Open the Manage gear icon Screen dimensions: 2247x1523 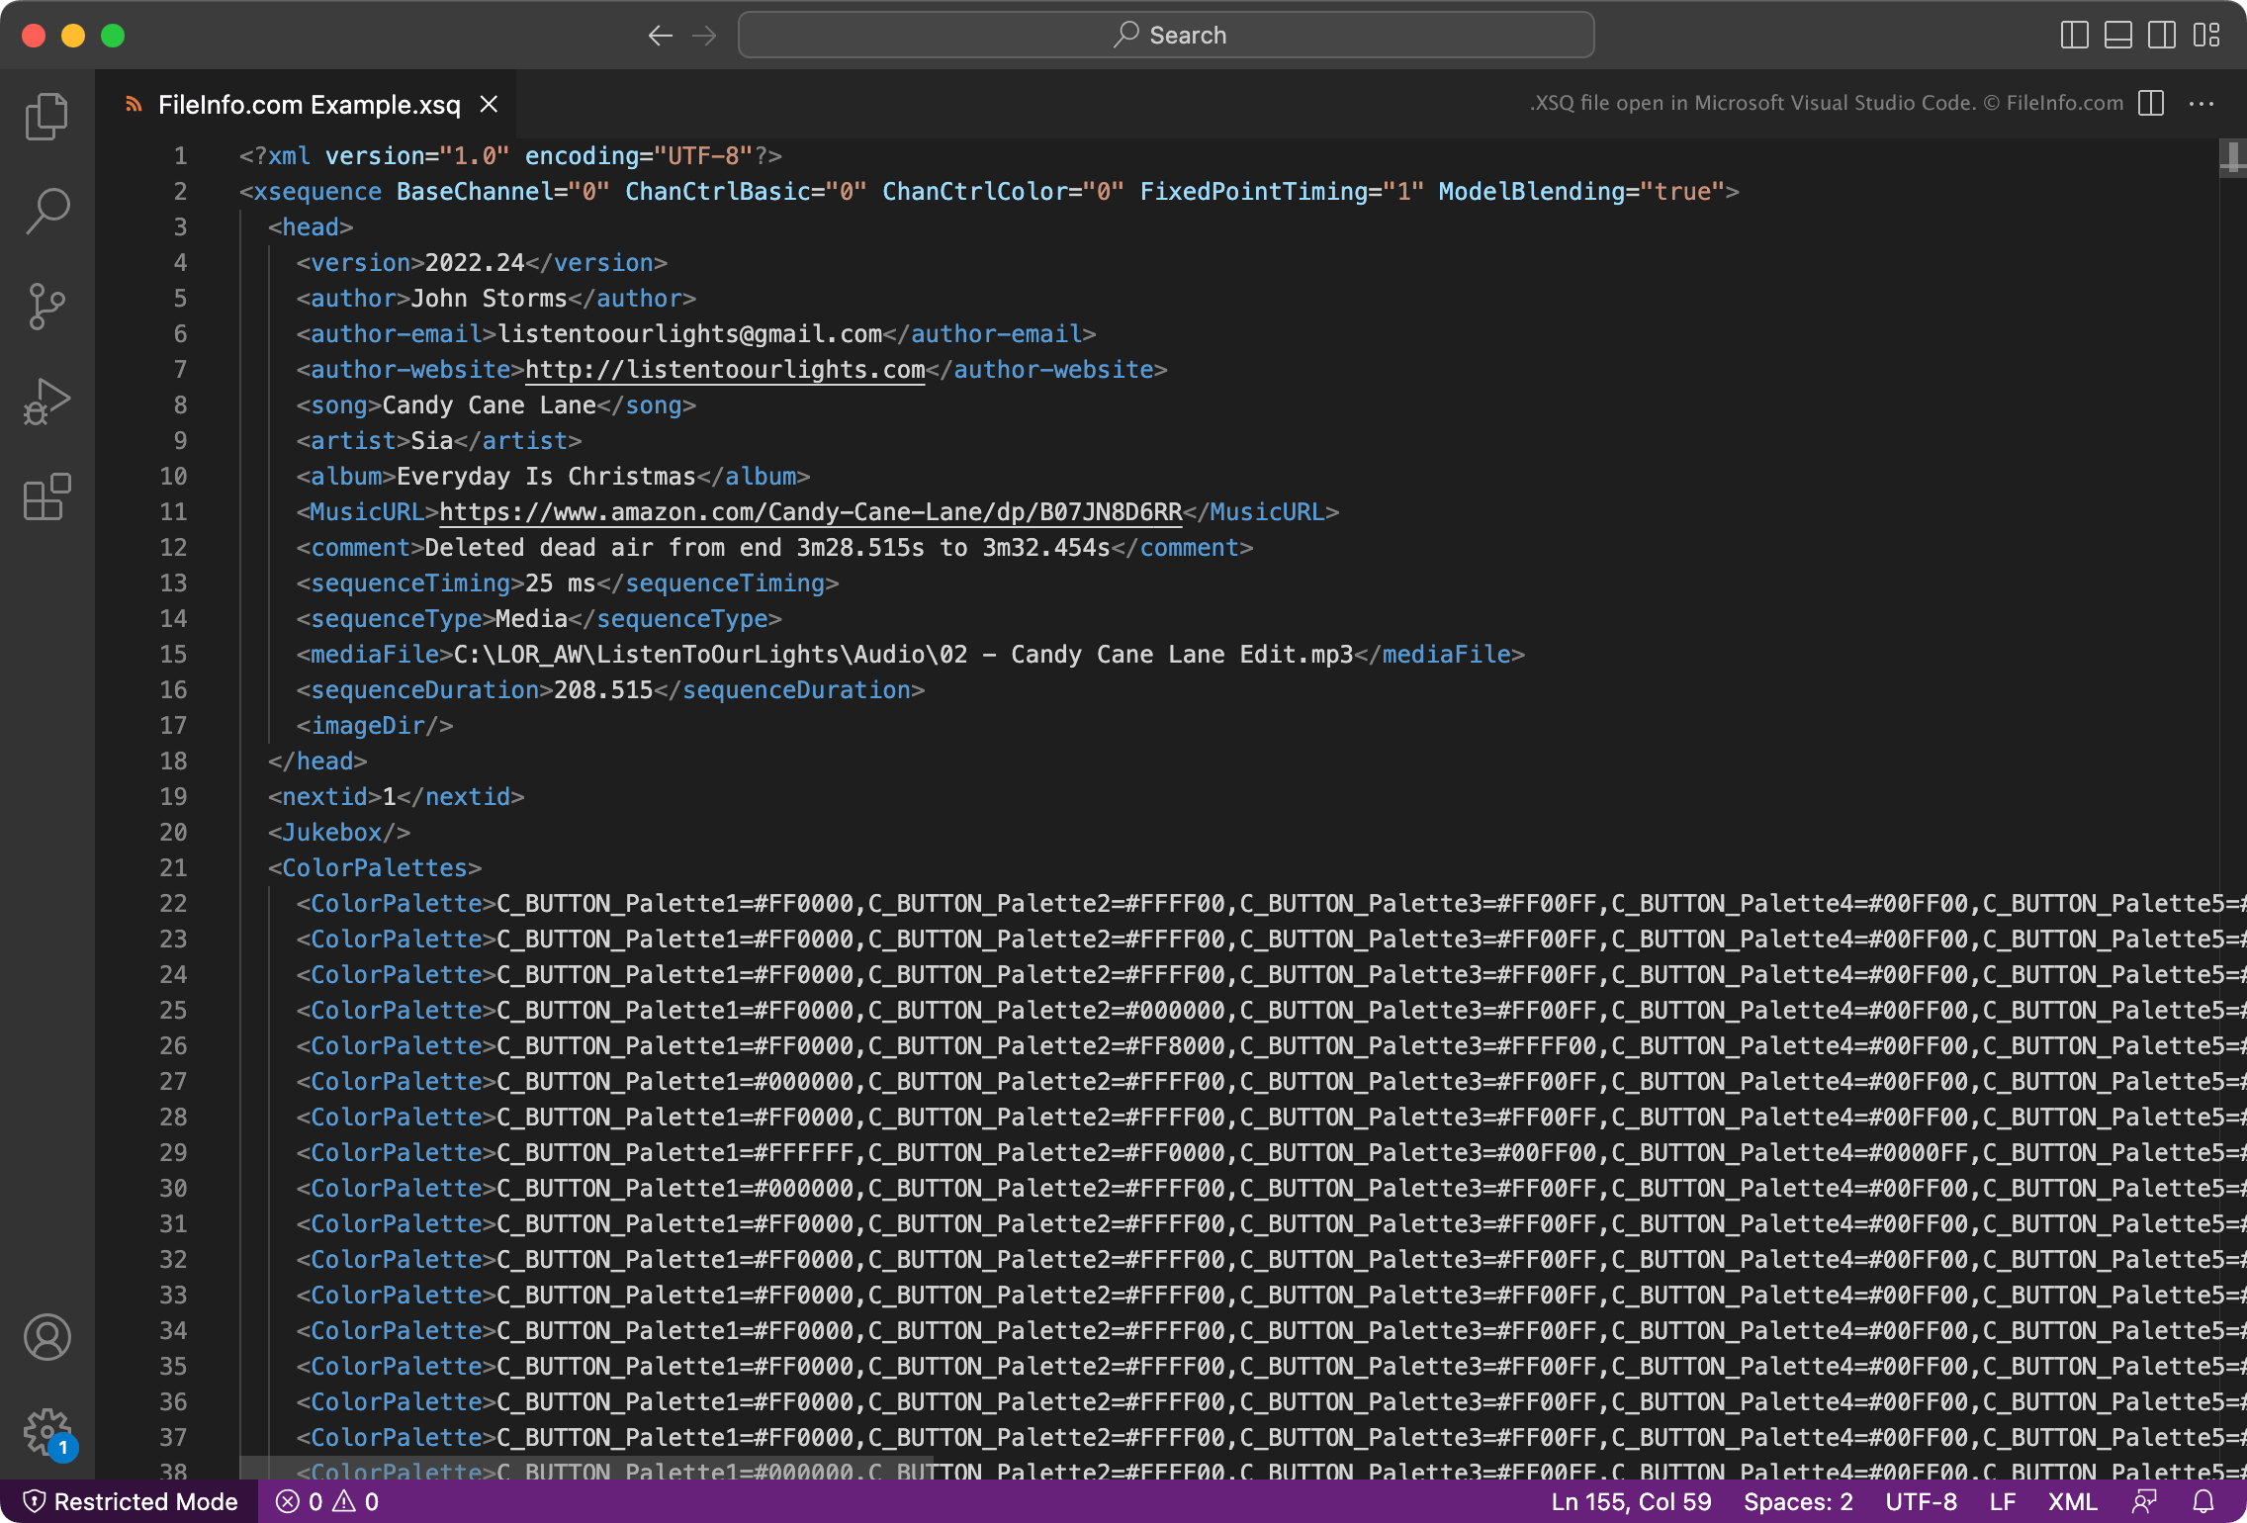46,1432
